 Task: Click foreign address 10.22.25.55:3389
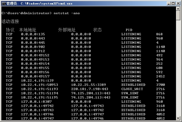coord(88,85)
